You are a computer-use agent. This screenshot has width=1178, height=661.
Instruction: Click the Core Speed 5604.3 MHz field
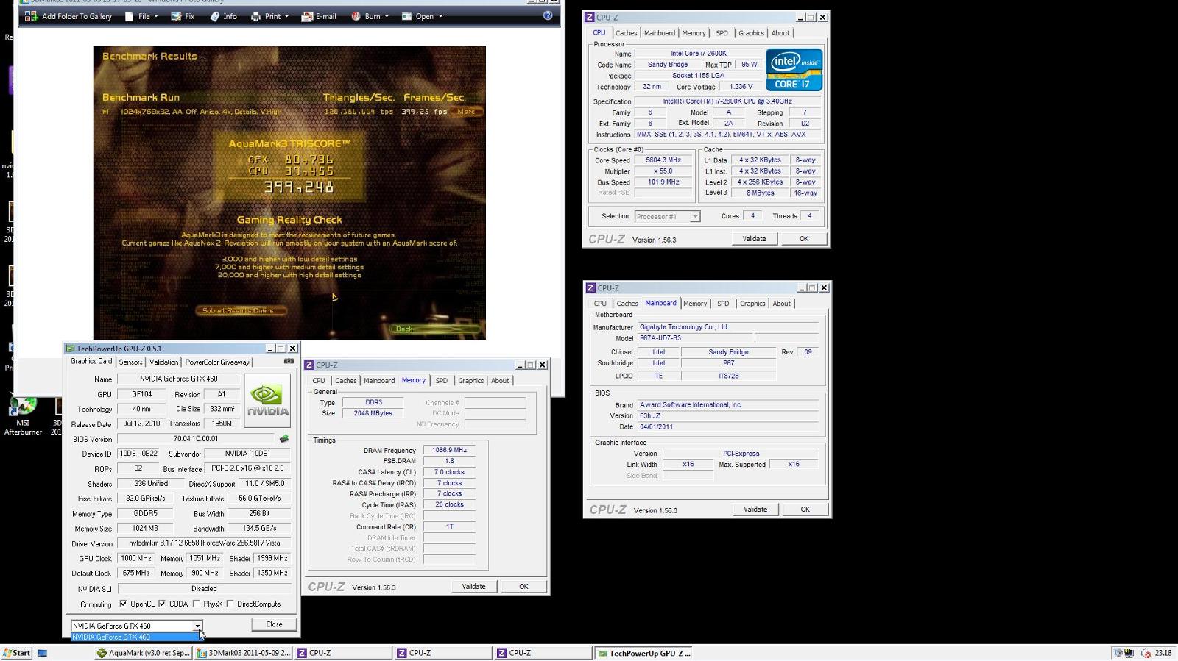pos(663,160)
